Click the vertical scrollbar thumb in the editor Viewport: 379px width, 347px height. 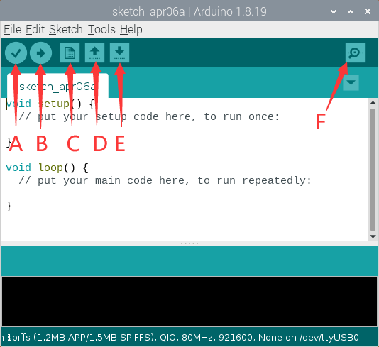click(x=373, y=170)
